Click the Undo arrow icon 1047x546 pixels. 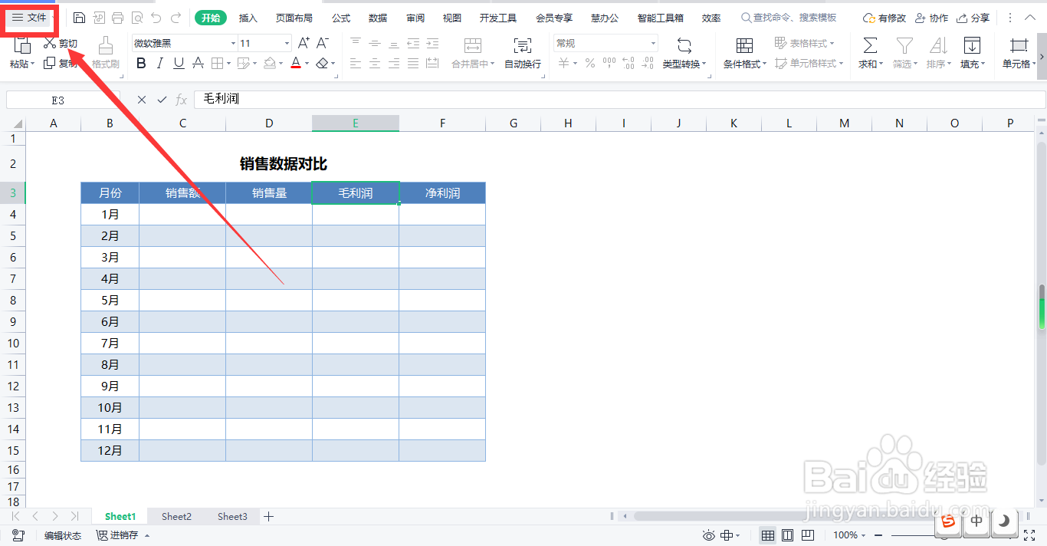click(156, 18)
